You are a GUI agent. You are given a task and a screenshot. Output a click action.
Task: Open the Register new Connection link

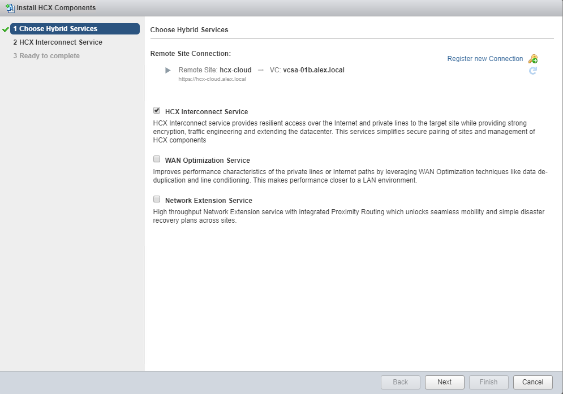485,58
